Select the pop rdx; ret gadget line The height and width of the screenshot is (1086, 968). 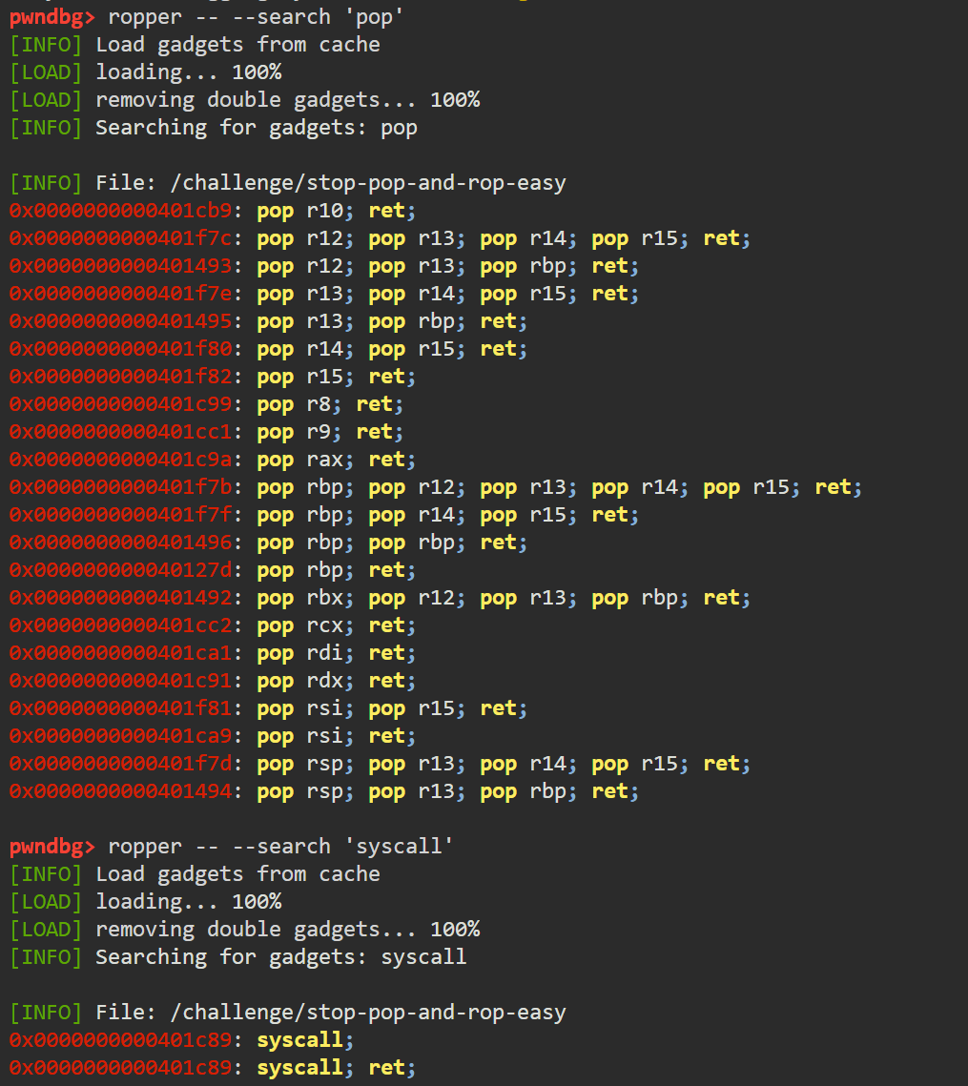(212, 681)
